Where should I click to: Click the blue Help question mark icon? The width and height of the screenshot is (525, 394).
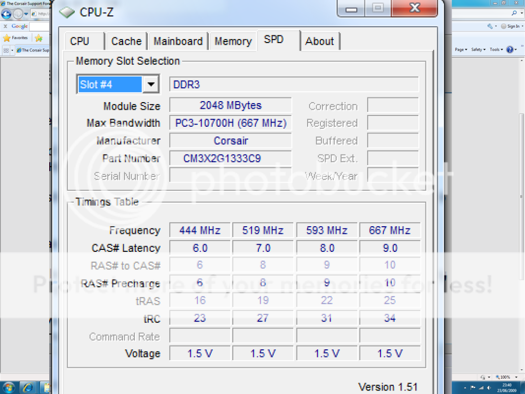[510, 50]
